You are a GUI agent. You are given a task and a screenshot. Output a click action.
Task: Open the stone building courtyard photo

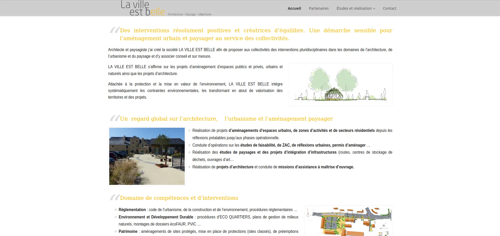[x=147, y=156]
